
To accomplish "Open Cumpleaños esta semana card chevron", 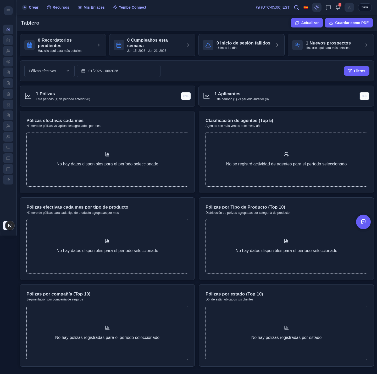I will [188, 45].
